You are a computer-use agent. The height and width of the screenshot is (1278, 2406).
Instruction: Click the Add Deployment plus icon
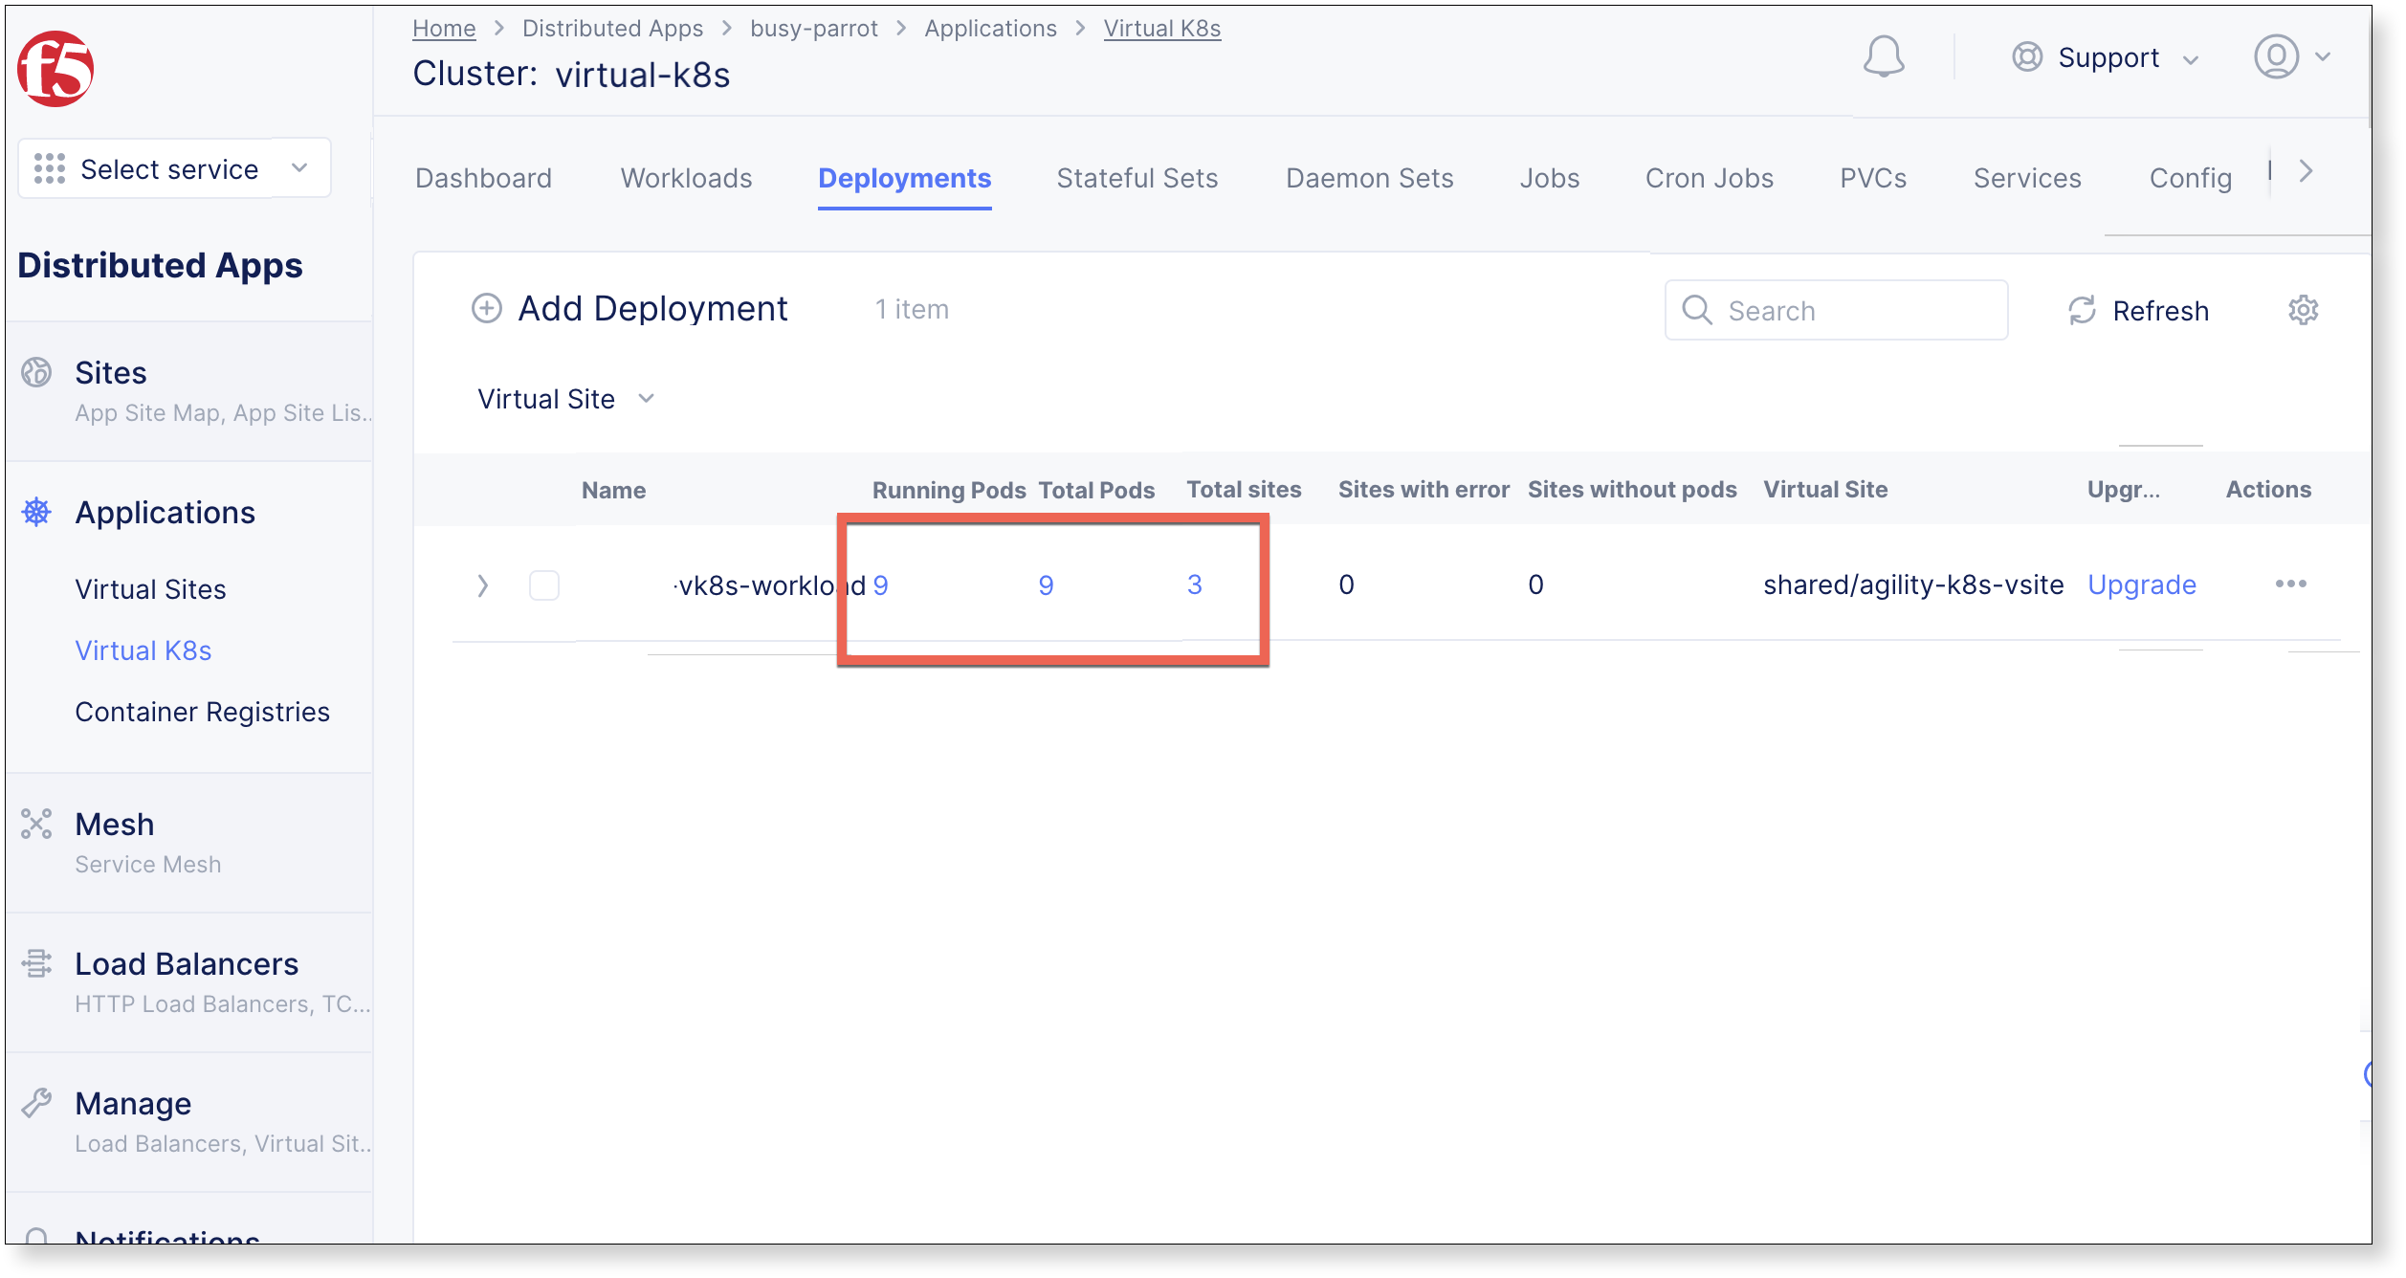(x=487, y=309)
